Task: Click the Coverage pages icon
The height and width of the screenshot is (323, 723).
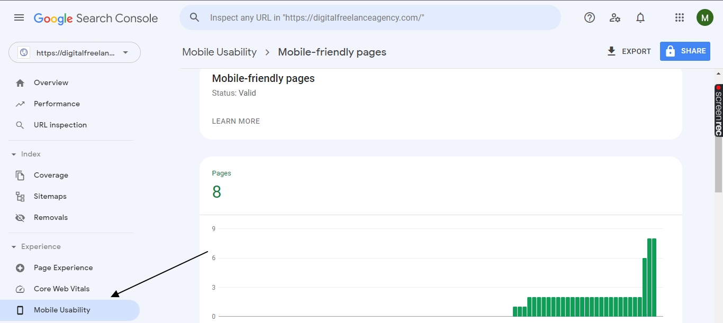Action: click(x=20, y=176)
